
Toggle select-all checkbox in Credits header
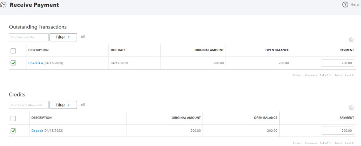(13, 118)
